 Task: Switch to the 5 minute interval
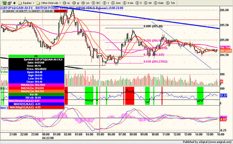coord(139,3)
